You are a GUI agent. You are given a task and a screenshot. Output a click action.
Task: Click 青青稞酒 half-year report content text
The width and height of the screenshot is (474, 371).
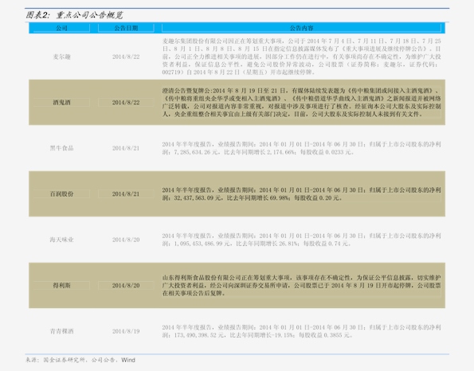tap(301, 331)
